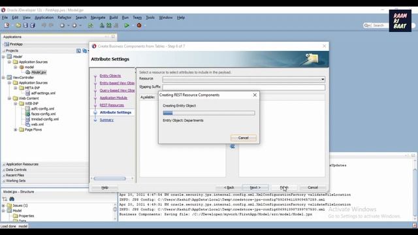Click the Redo toolbar icon

point(51,25)
